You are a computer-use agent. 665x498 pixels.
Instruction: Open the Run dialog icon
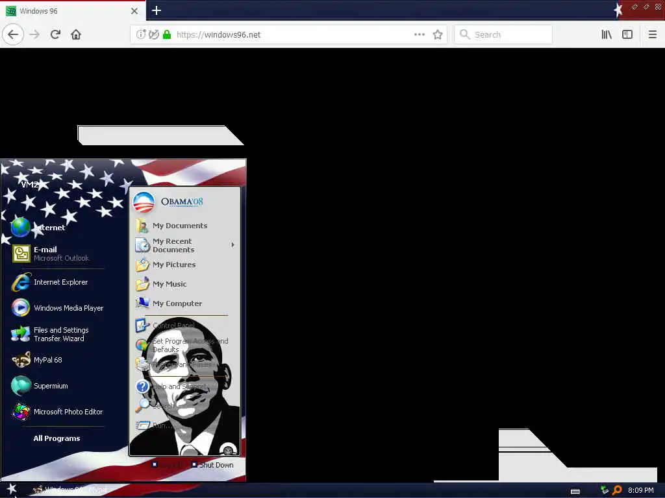(142, 425)
